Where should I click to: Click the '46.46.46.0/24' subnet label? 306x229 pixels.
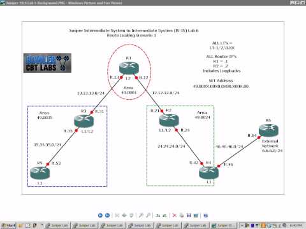coord(229,146)
